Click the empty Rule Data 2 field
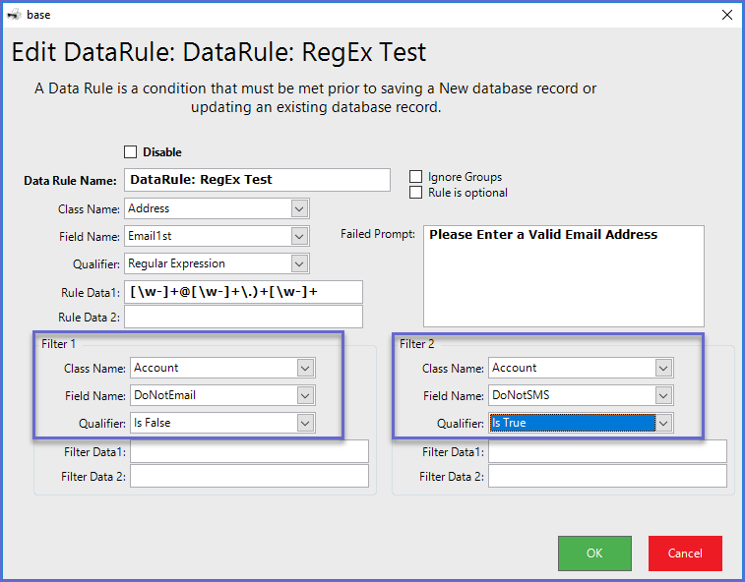 pyautogui.click(x=243, y=317)
